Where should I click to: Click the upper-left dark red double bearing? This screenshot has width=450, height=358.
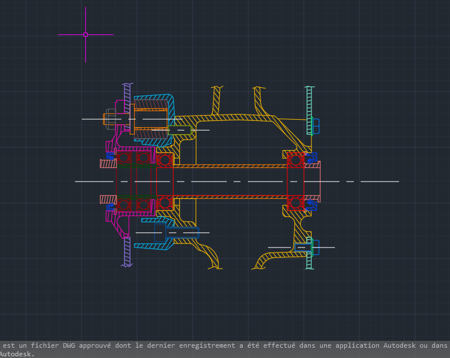point(134,158)
